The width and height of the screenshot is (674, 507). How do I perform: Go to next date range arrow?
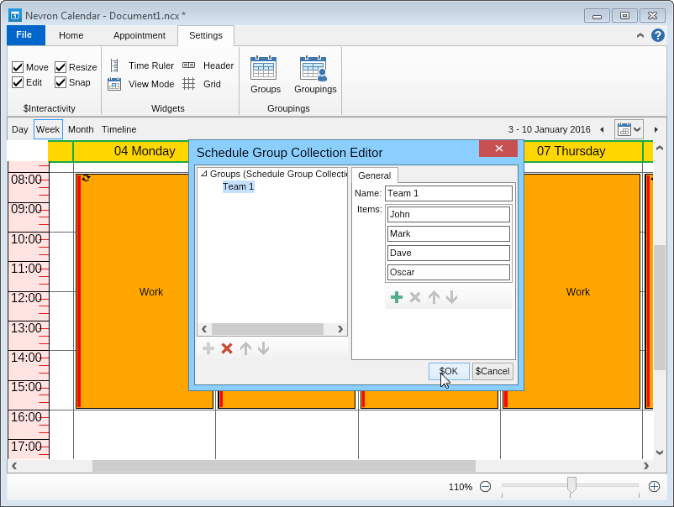pos(656,129)
